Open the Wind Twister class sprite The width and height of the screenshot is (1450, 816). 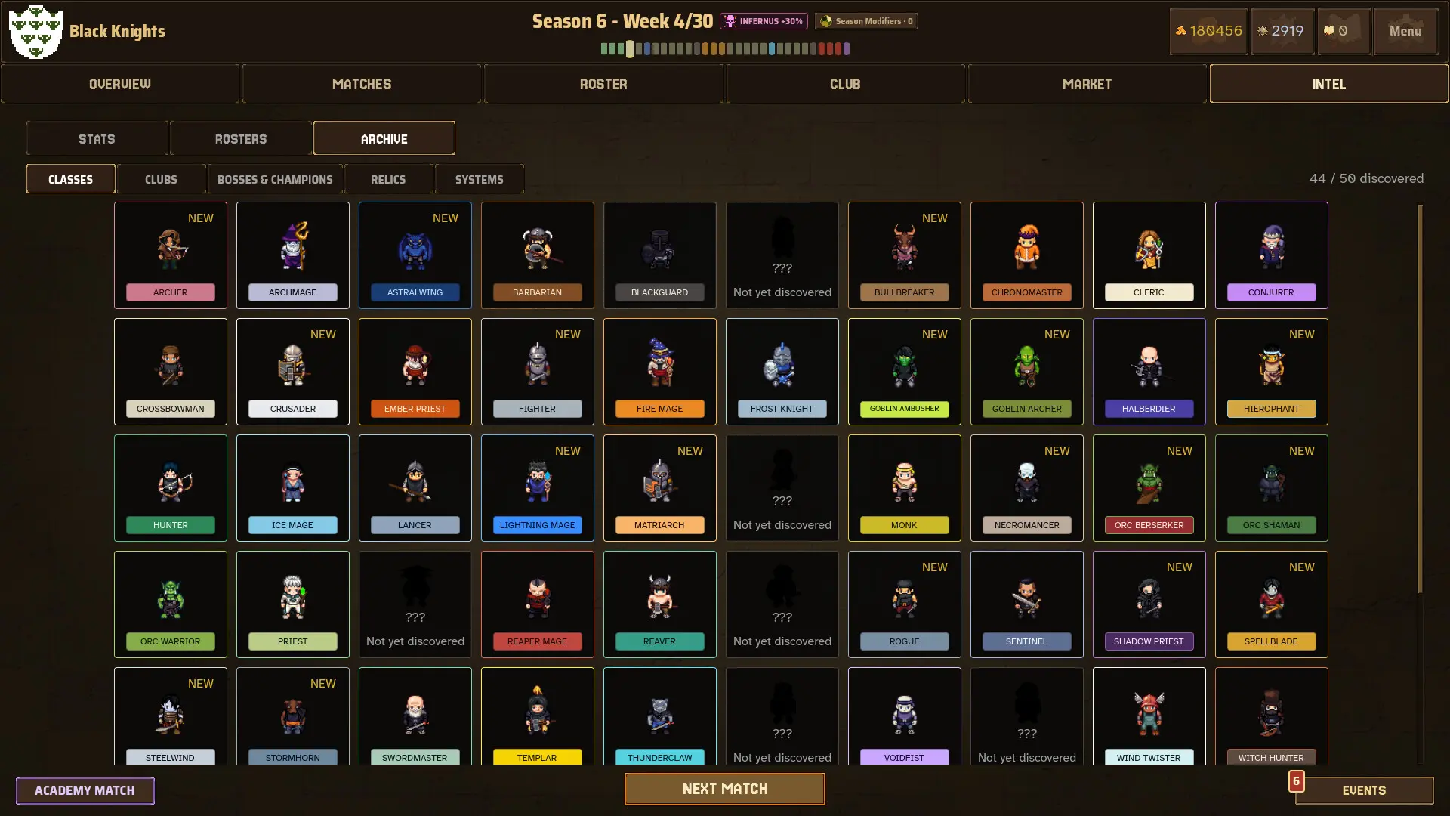(1149, 713)
